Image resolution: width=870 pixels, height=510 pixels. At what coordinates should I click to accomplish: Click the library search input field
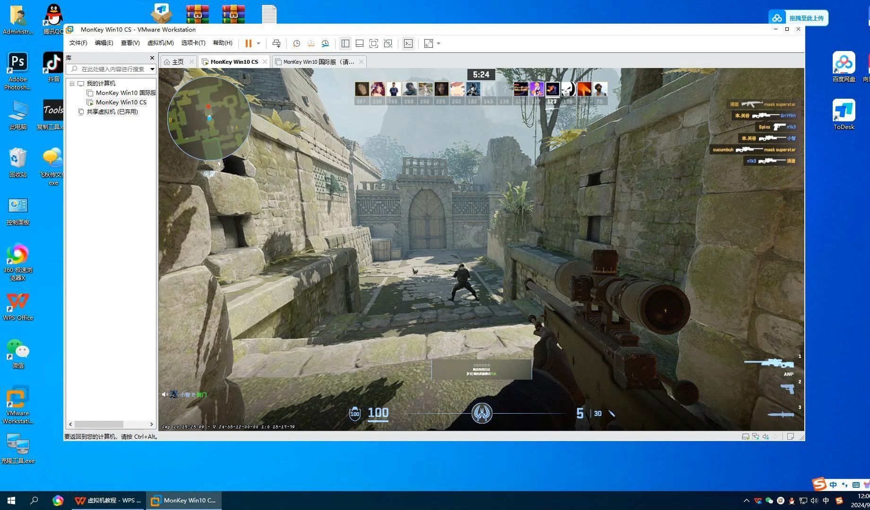(x=112, y=69)
